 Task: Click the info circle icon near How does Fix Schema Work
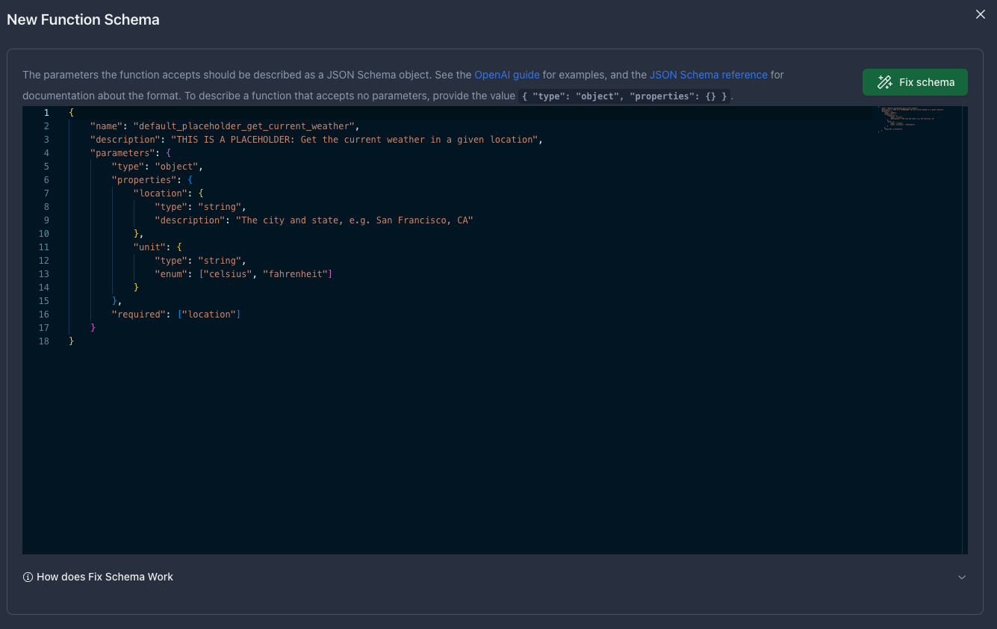click(x=28, y=577)
